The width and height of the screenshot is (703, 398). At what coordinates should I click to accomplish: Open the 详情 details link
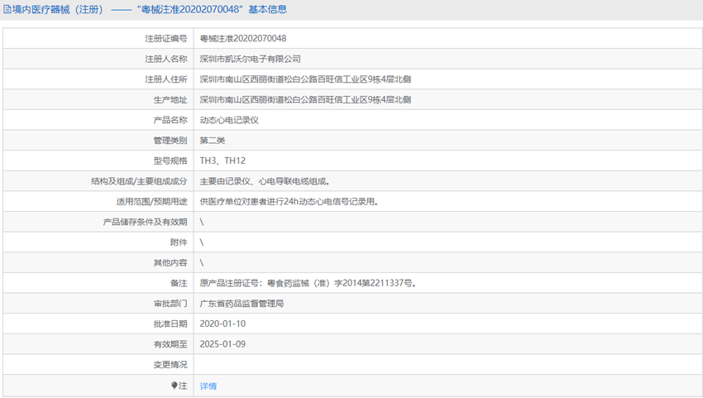click(208, 386)
